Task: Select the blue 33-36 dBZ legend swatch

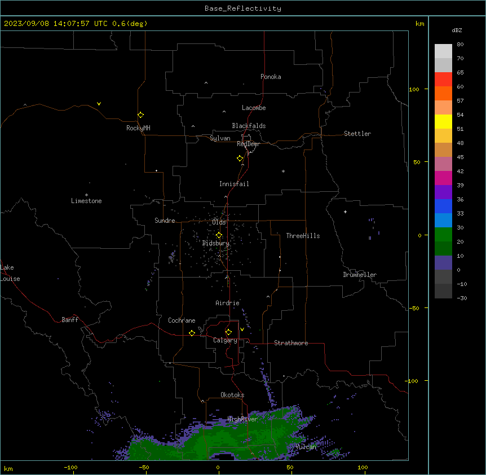Action: pos(443,206)
